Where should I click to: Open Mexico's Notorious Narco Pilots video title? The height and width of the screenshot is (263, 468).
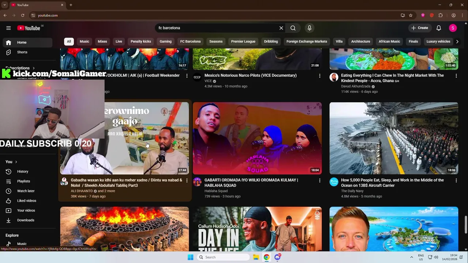(x=250, y=75)
